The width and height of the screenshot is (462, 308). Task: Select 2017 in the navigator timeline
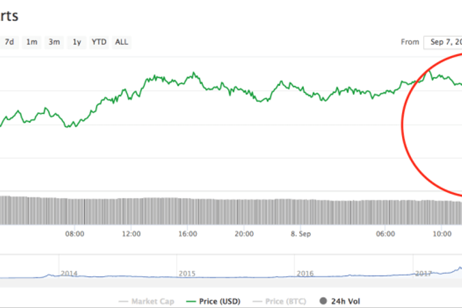424,273
